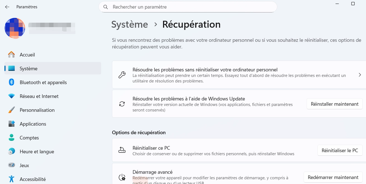Open the Système breadcrumb link
This screenshot has height=184, width=366.
[129, 24]
